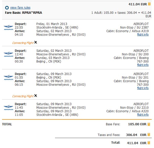The width and height of the screenshot is (154, 148).
Task: Click the second Connecting Flight label
Action: click(23, 96)
